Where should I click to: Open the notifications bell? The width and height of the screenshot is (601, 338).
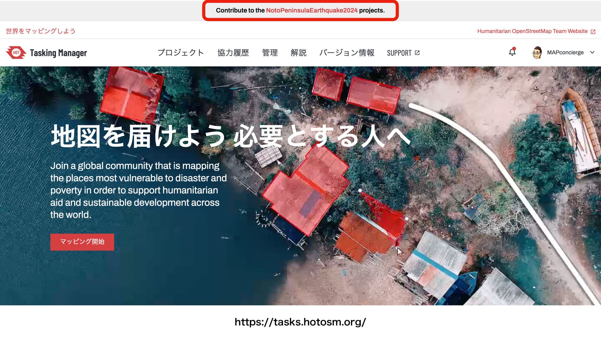click(x=512, y=52)
